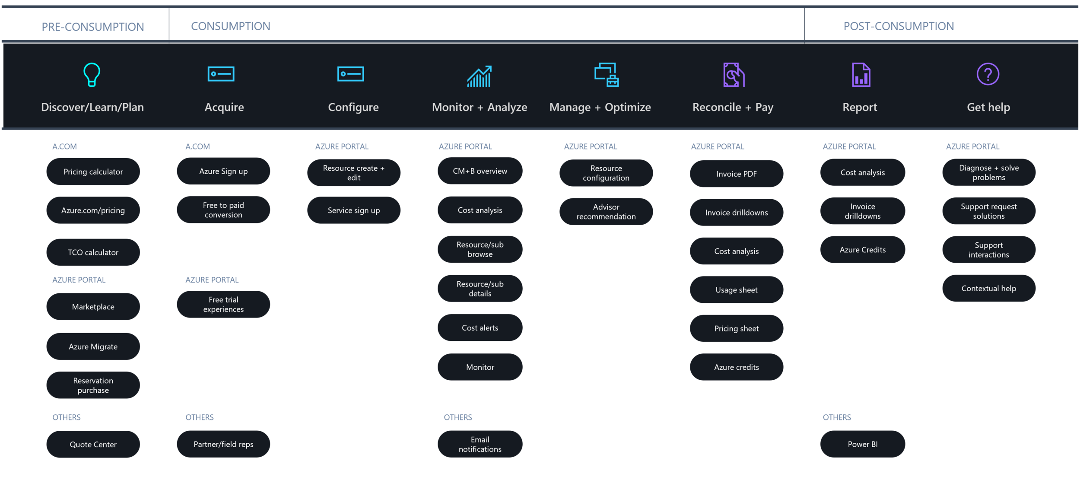1080x480 pixels.
Task: Select the POST-CONSUMPTION header tab
Action: pyautogui.click(x=898, y=26)
